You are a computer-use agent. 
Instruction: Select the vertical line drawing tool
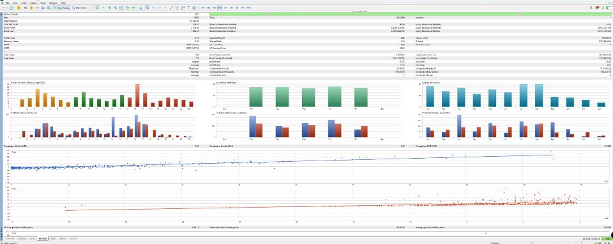click(x=160, y=8)
